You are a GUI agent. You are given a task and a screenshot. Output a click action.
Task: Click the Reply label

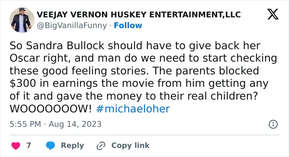point(72,145)
